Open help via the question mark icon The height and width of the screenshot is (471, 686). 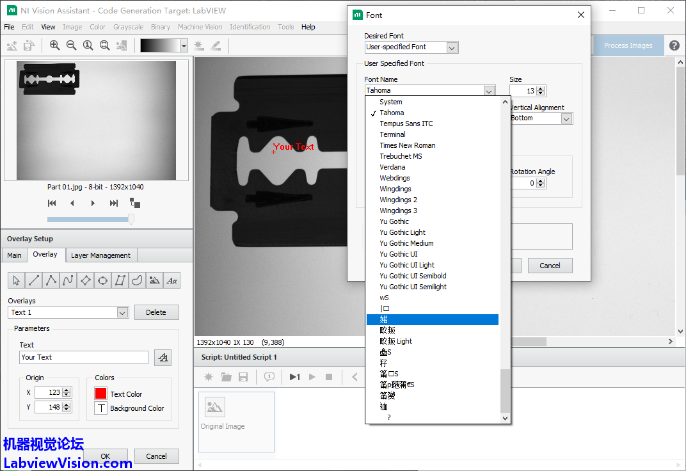[x=674, y=45]
